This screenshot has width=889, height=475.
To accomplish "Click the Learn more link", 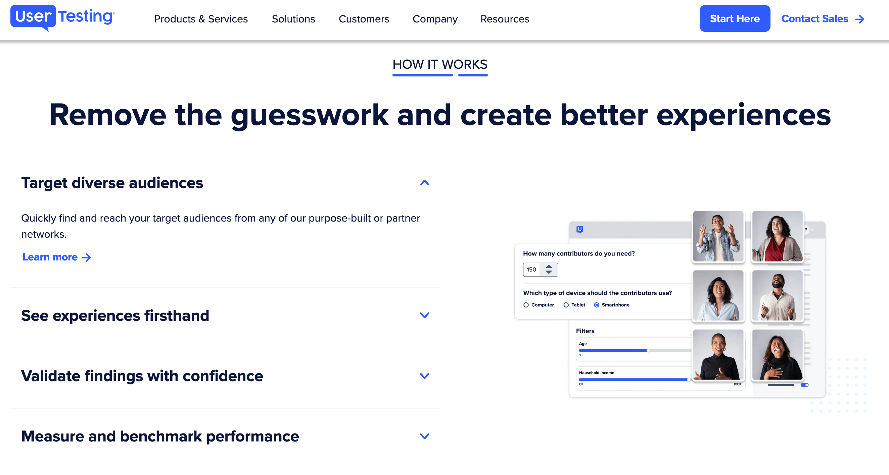I will coord(49,257).
